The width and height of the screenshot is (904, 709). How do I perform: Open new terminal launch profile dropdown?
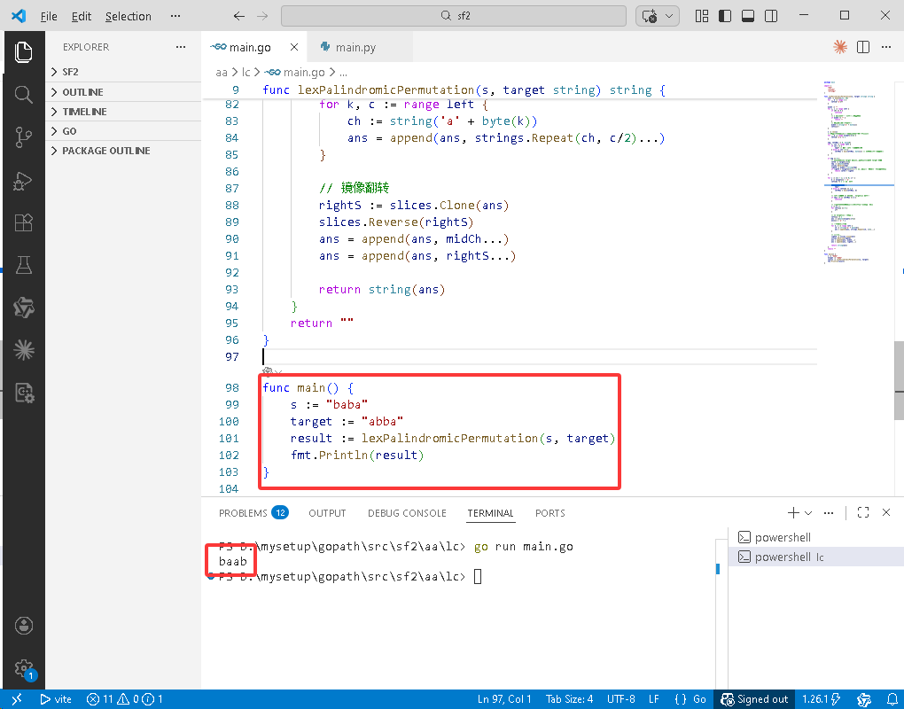coord(807,512)
